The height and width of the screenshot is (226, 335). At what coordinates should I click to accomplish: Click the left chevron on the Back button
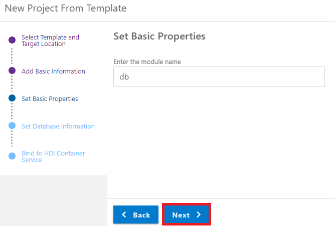[x=124, y=214]
